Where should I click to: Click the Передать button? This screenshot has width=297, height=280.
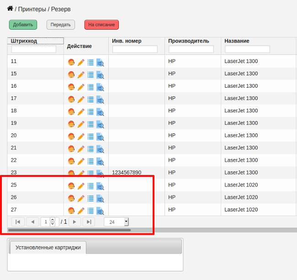click(x=61, y=25)
